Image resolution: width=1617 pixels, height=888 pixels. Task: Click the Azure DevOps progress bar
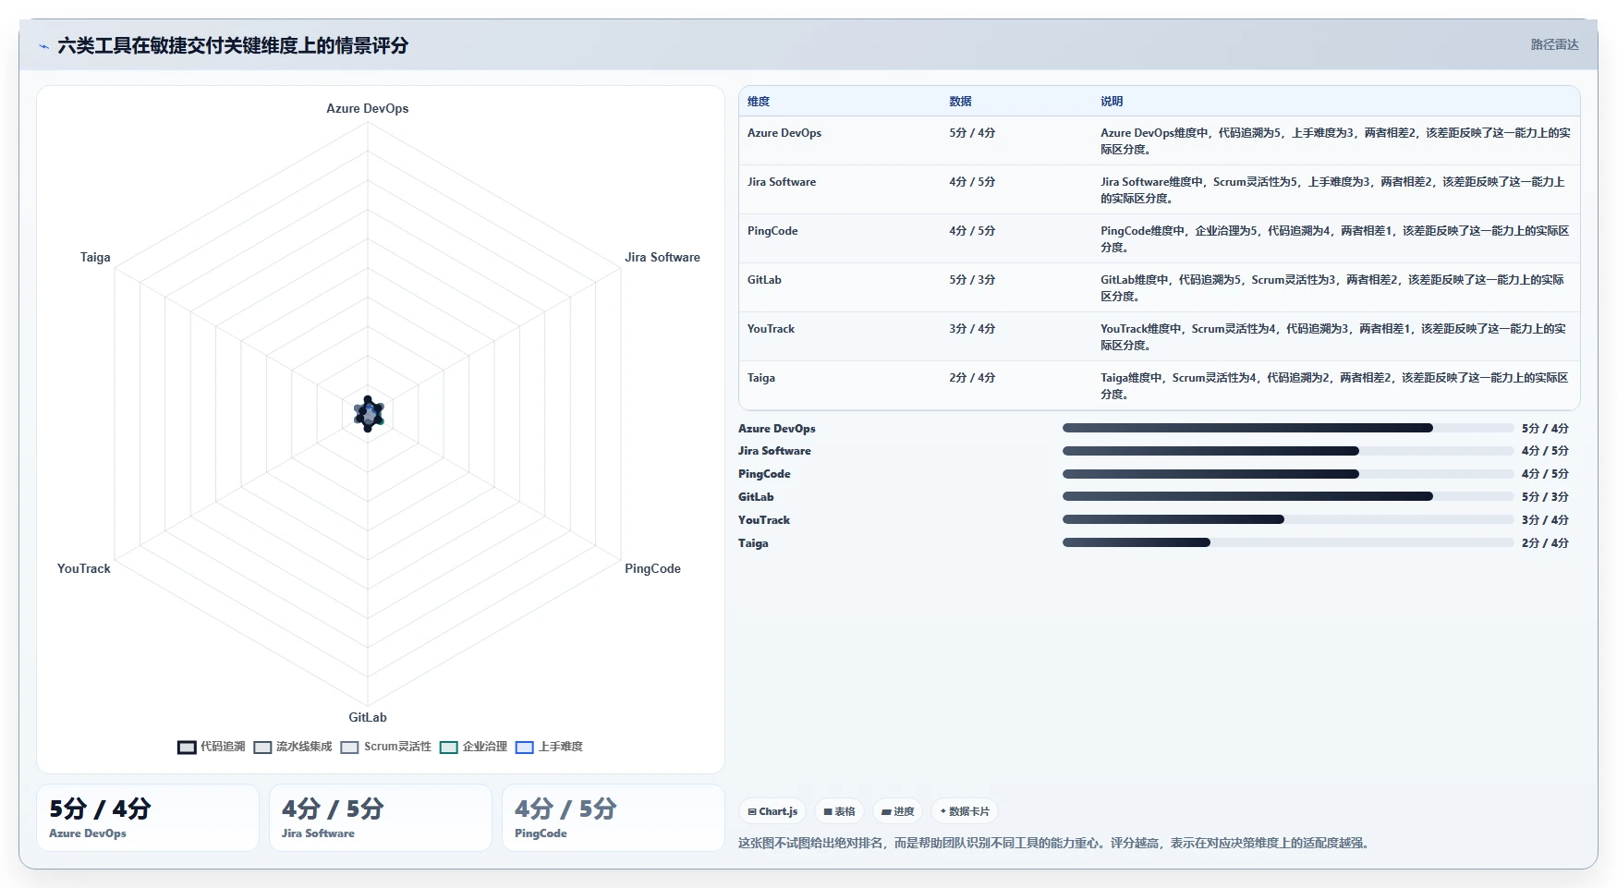click(1288, 428)
